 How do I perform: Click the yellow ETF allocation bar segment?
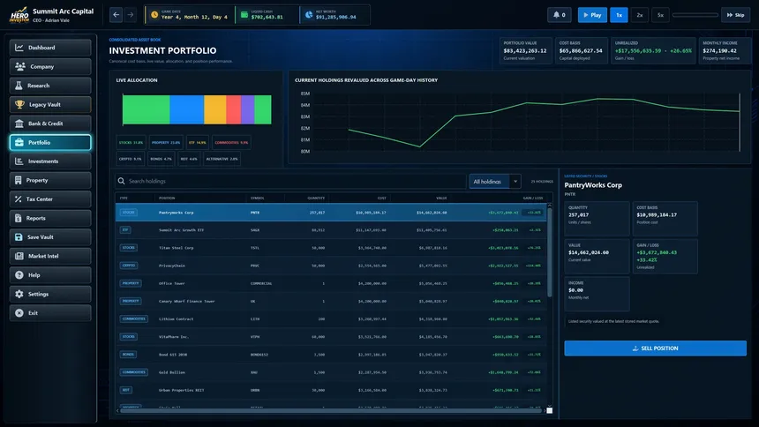[x=215, y=109]
